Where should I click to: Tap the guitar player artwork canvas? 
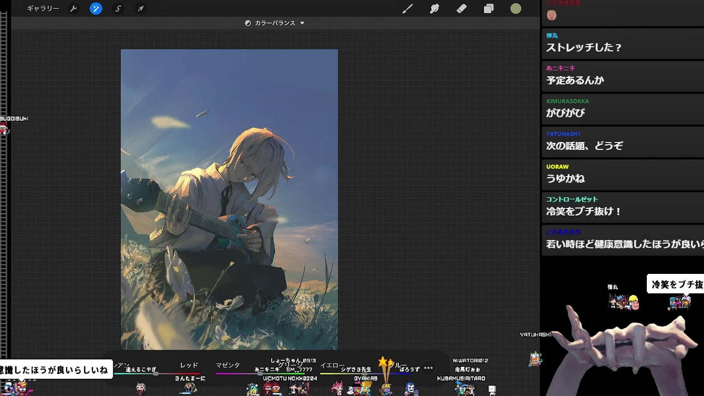point(229,199)
